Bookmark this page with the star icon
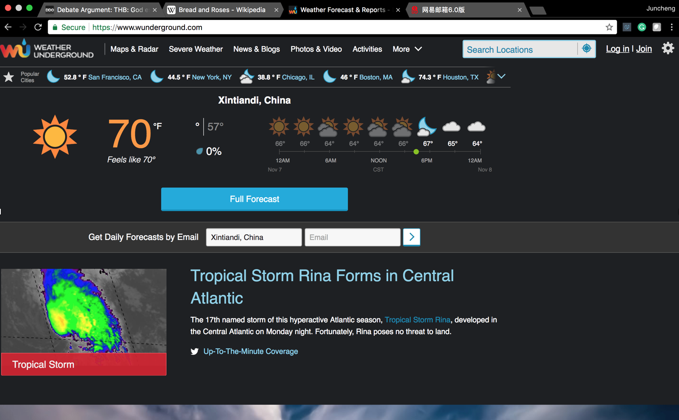The width and height of the screenshot is (679, 420). click(609, 27)
